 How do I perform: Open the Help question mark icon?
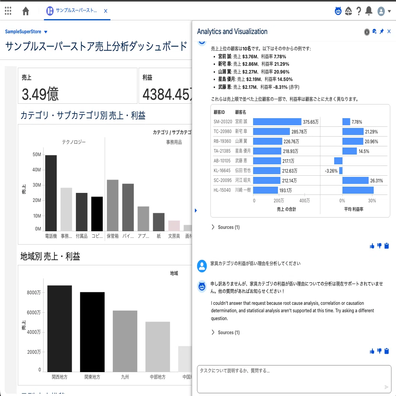358,11
